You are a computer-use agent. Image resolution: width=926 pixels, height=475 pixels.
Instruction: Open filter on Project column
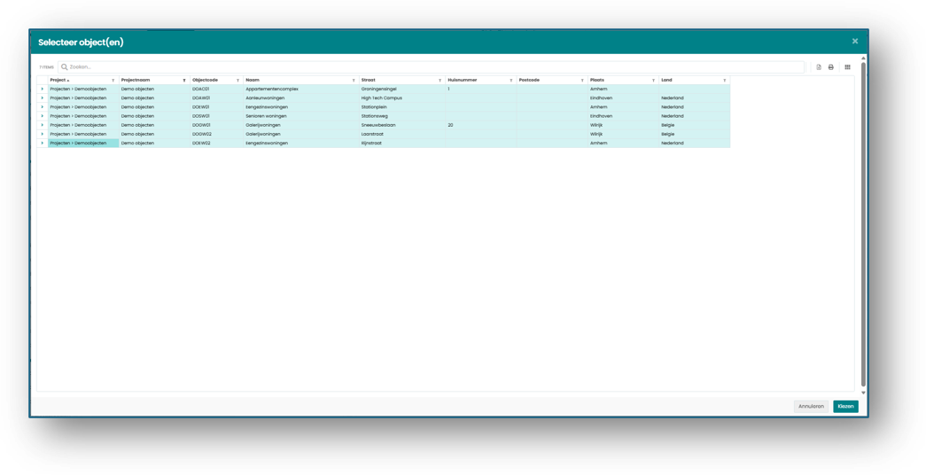113,81
